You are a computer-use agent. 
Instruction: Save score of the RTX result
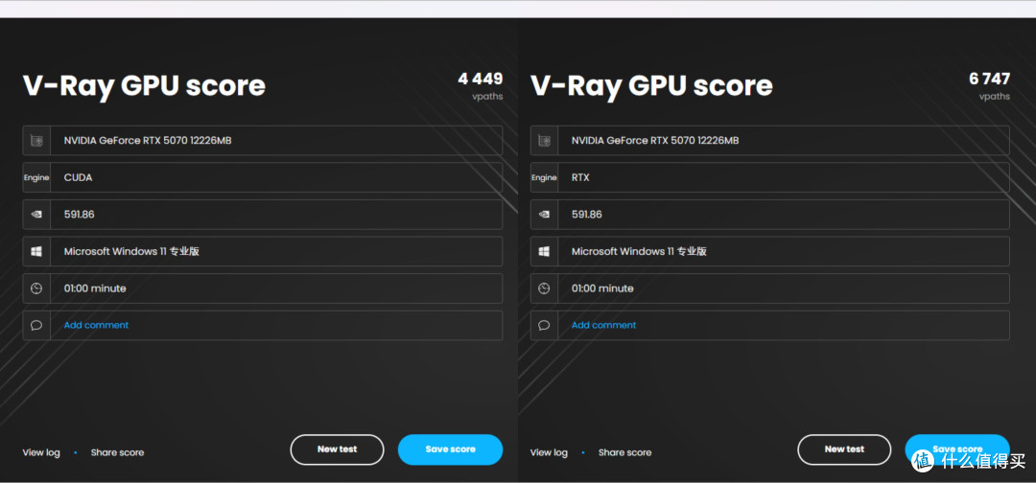[x=957, y=449]
